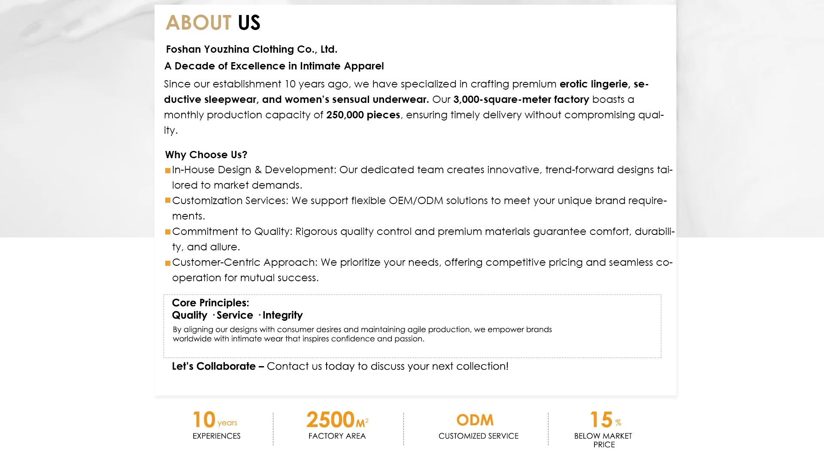Click the 3,000-square-meter factory bold text
The height and width of the screenshot is (460, 824).
(x=521, y=99)
